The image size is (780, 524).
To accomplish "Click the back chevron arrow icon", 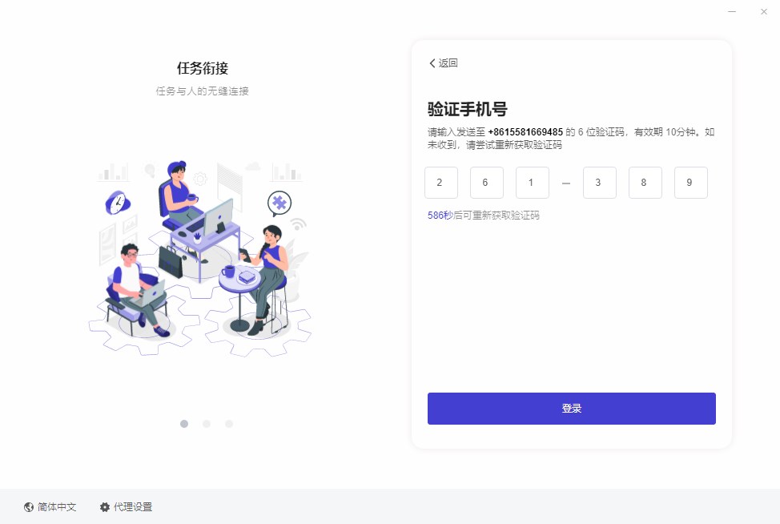I will [x=432, y=63].
